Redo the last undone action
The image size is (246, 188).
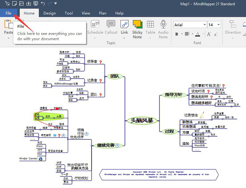(50, 3)
